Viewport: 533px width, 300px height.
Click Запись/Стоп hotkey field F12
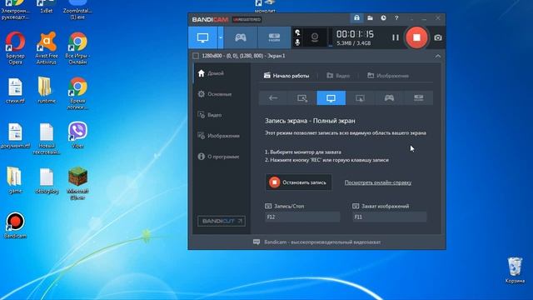pos(302,217)
